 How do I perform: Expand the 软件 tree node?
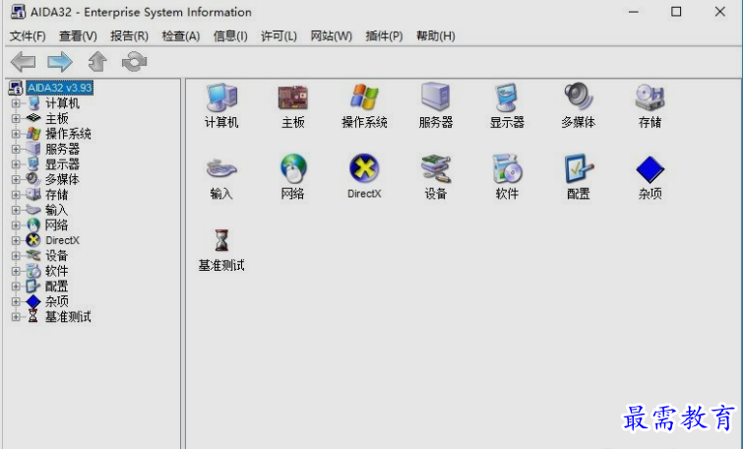click(x=16, y=271)
